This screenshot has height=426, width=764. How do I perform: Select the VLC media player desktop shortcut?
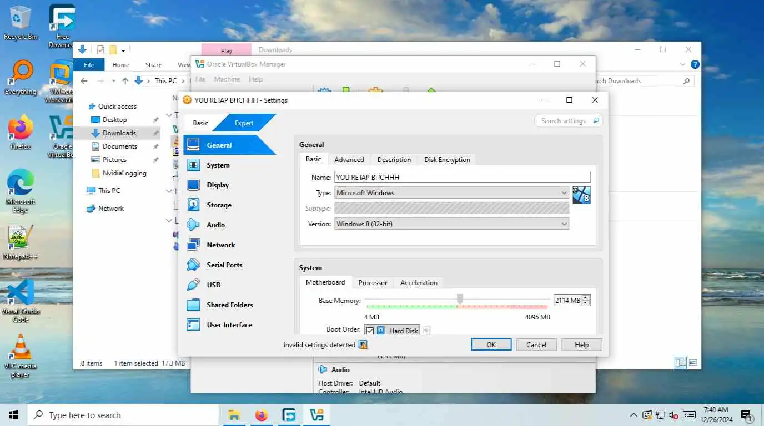tap(21, 356)
